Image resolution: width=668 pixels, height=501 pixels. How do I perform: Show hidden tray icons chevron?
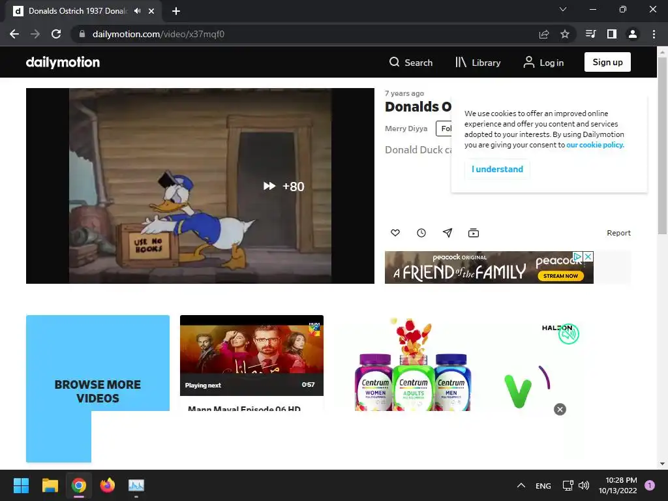point(521,485)
